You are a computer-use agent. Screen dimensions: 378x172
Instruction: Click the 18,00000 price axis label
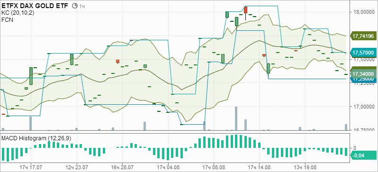(363, 11)
